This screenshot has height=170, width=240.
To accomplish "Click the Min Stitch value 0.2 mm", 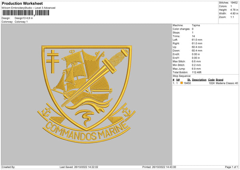I will click(x=196, y=65).
